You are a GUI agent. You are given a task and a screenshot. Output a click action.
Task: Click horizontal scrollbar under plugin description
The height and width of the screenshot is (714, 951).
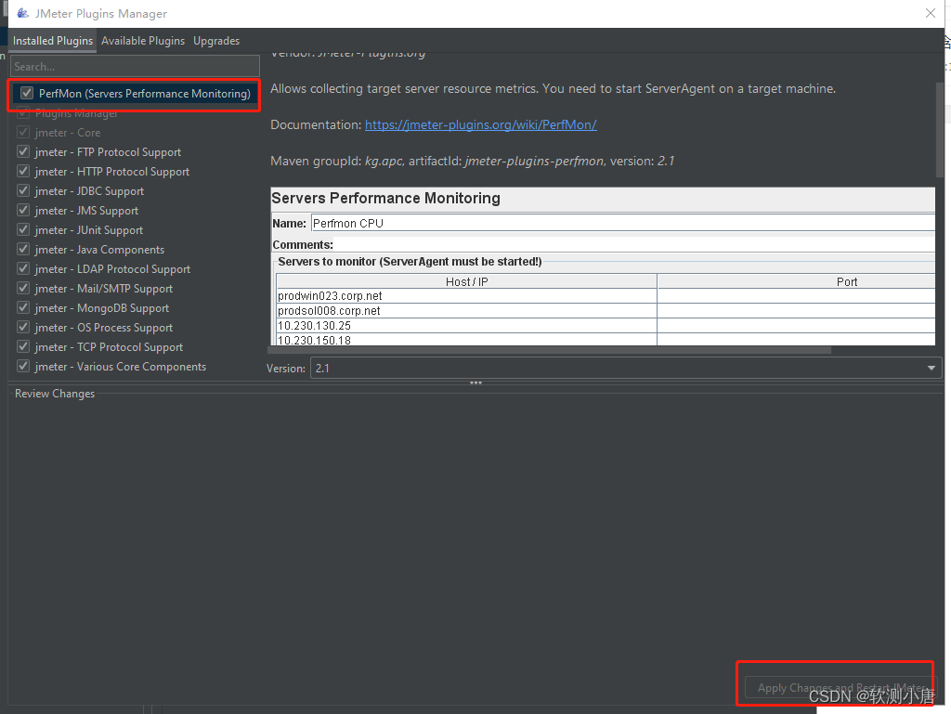(551, 350)
